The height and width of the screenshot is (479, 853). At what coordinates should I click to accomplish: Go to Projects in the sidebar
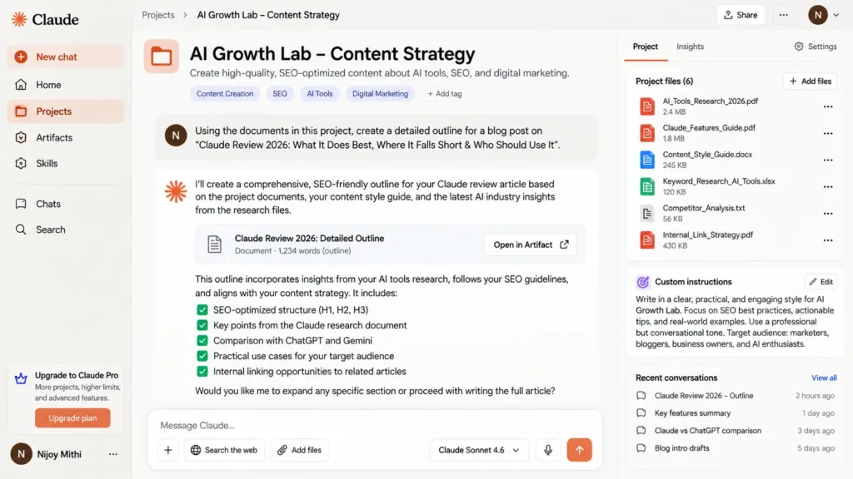click(65, 111)
